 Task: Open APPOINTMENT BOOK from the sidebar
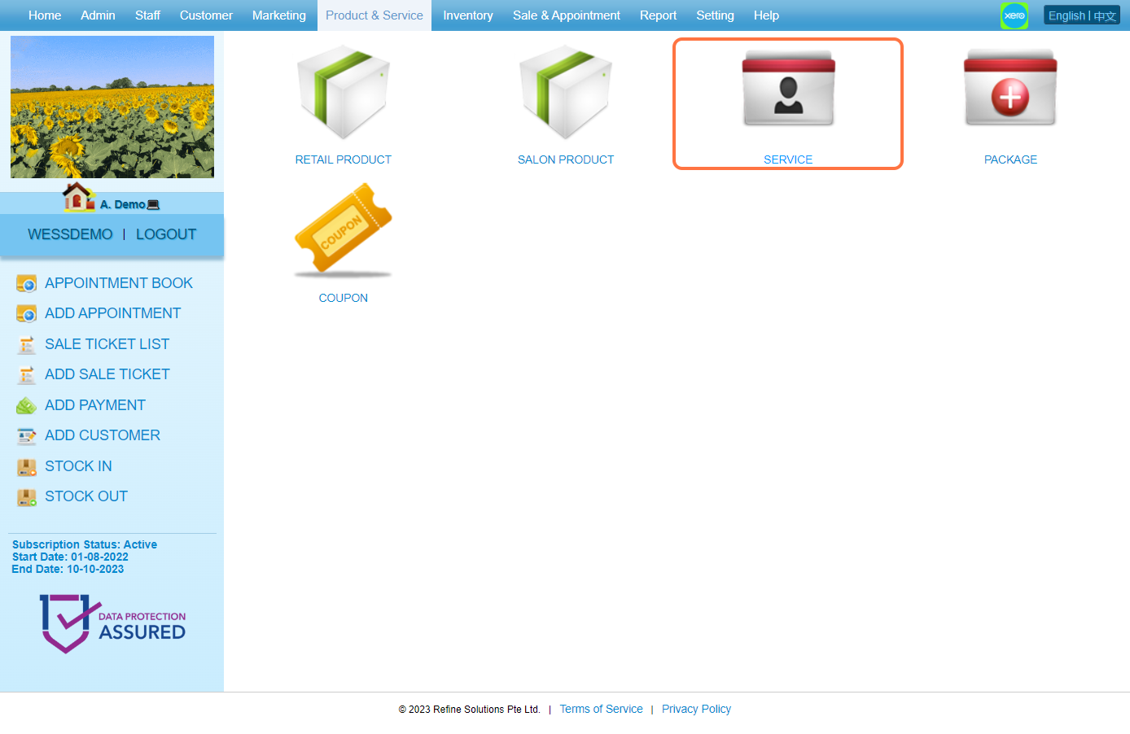pyautogui.click(x=119, y=283)
